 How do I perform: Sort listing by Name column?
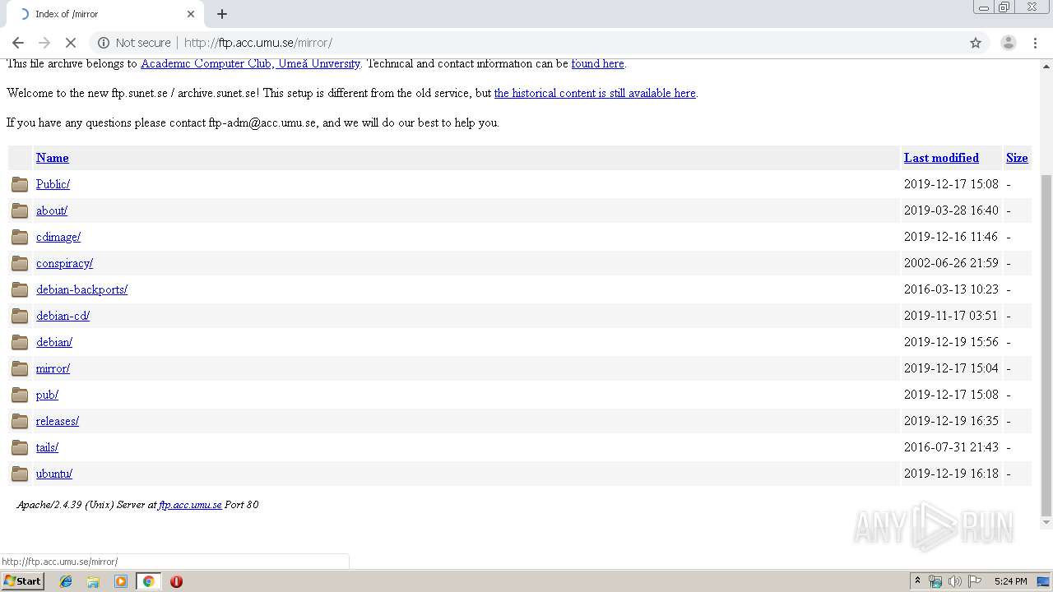[52, 158]
